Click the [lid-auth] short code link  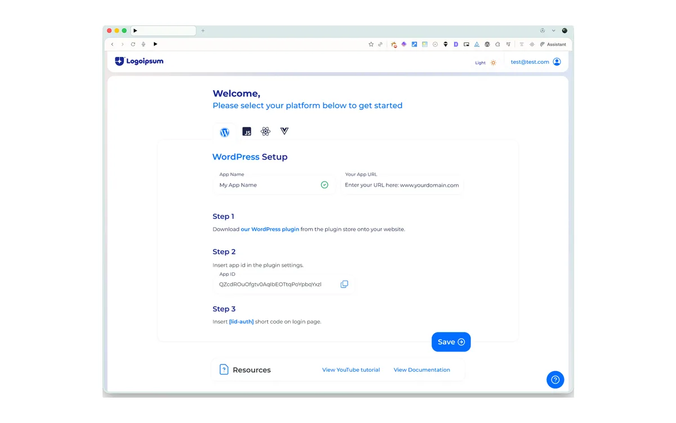241,322
